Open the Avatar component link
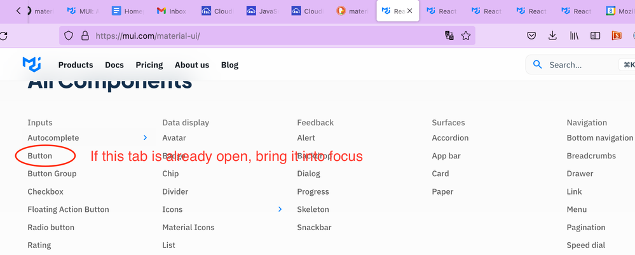This screenshot has height=255, width=635. coord(174,138)
